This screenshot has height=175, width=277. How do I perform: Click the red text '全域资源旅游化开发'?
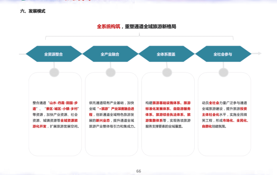point(55,123)
